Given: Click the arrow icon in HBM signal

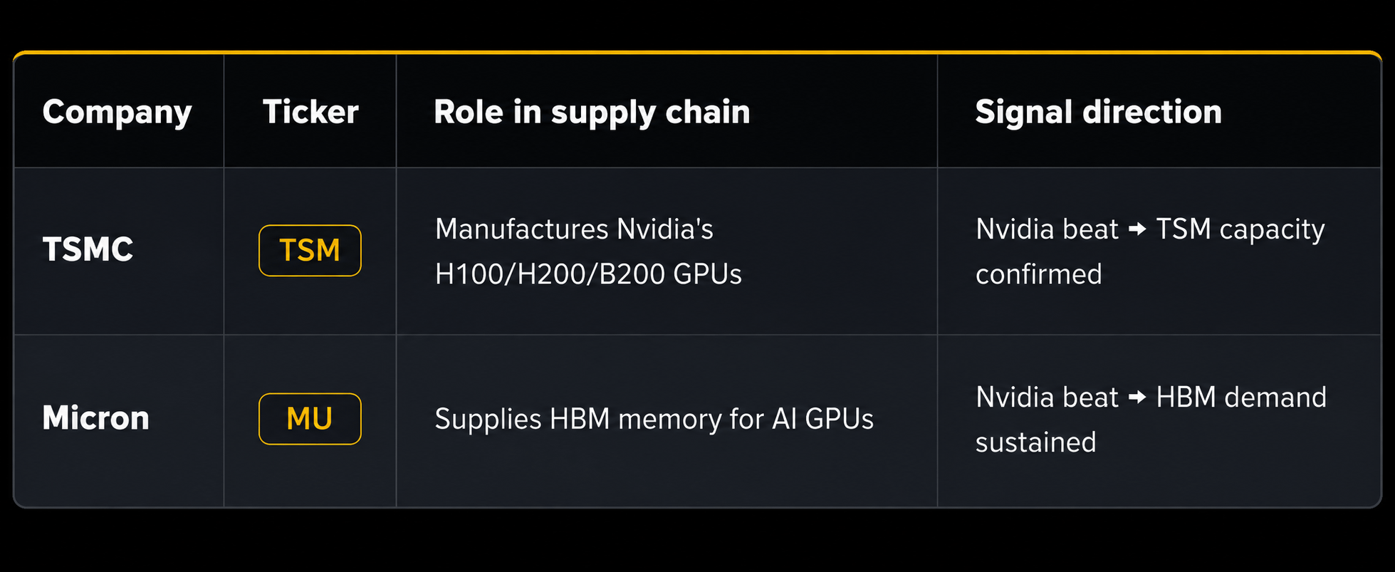Looking at the screenshot, I should pyautogui.click(x=1137, y=397).
